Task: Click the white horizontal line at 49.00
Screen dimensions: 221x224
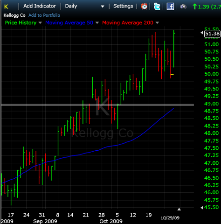Action: tap(97, 105)
